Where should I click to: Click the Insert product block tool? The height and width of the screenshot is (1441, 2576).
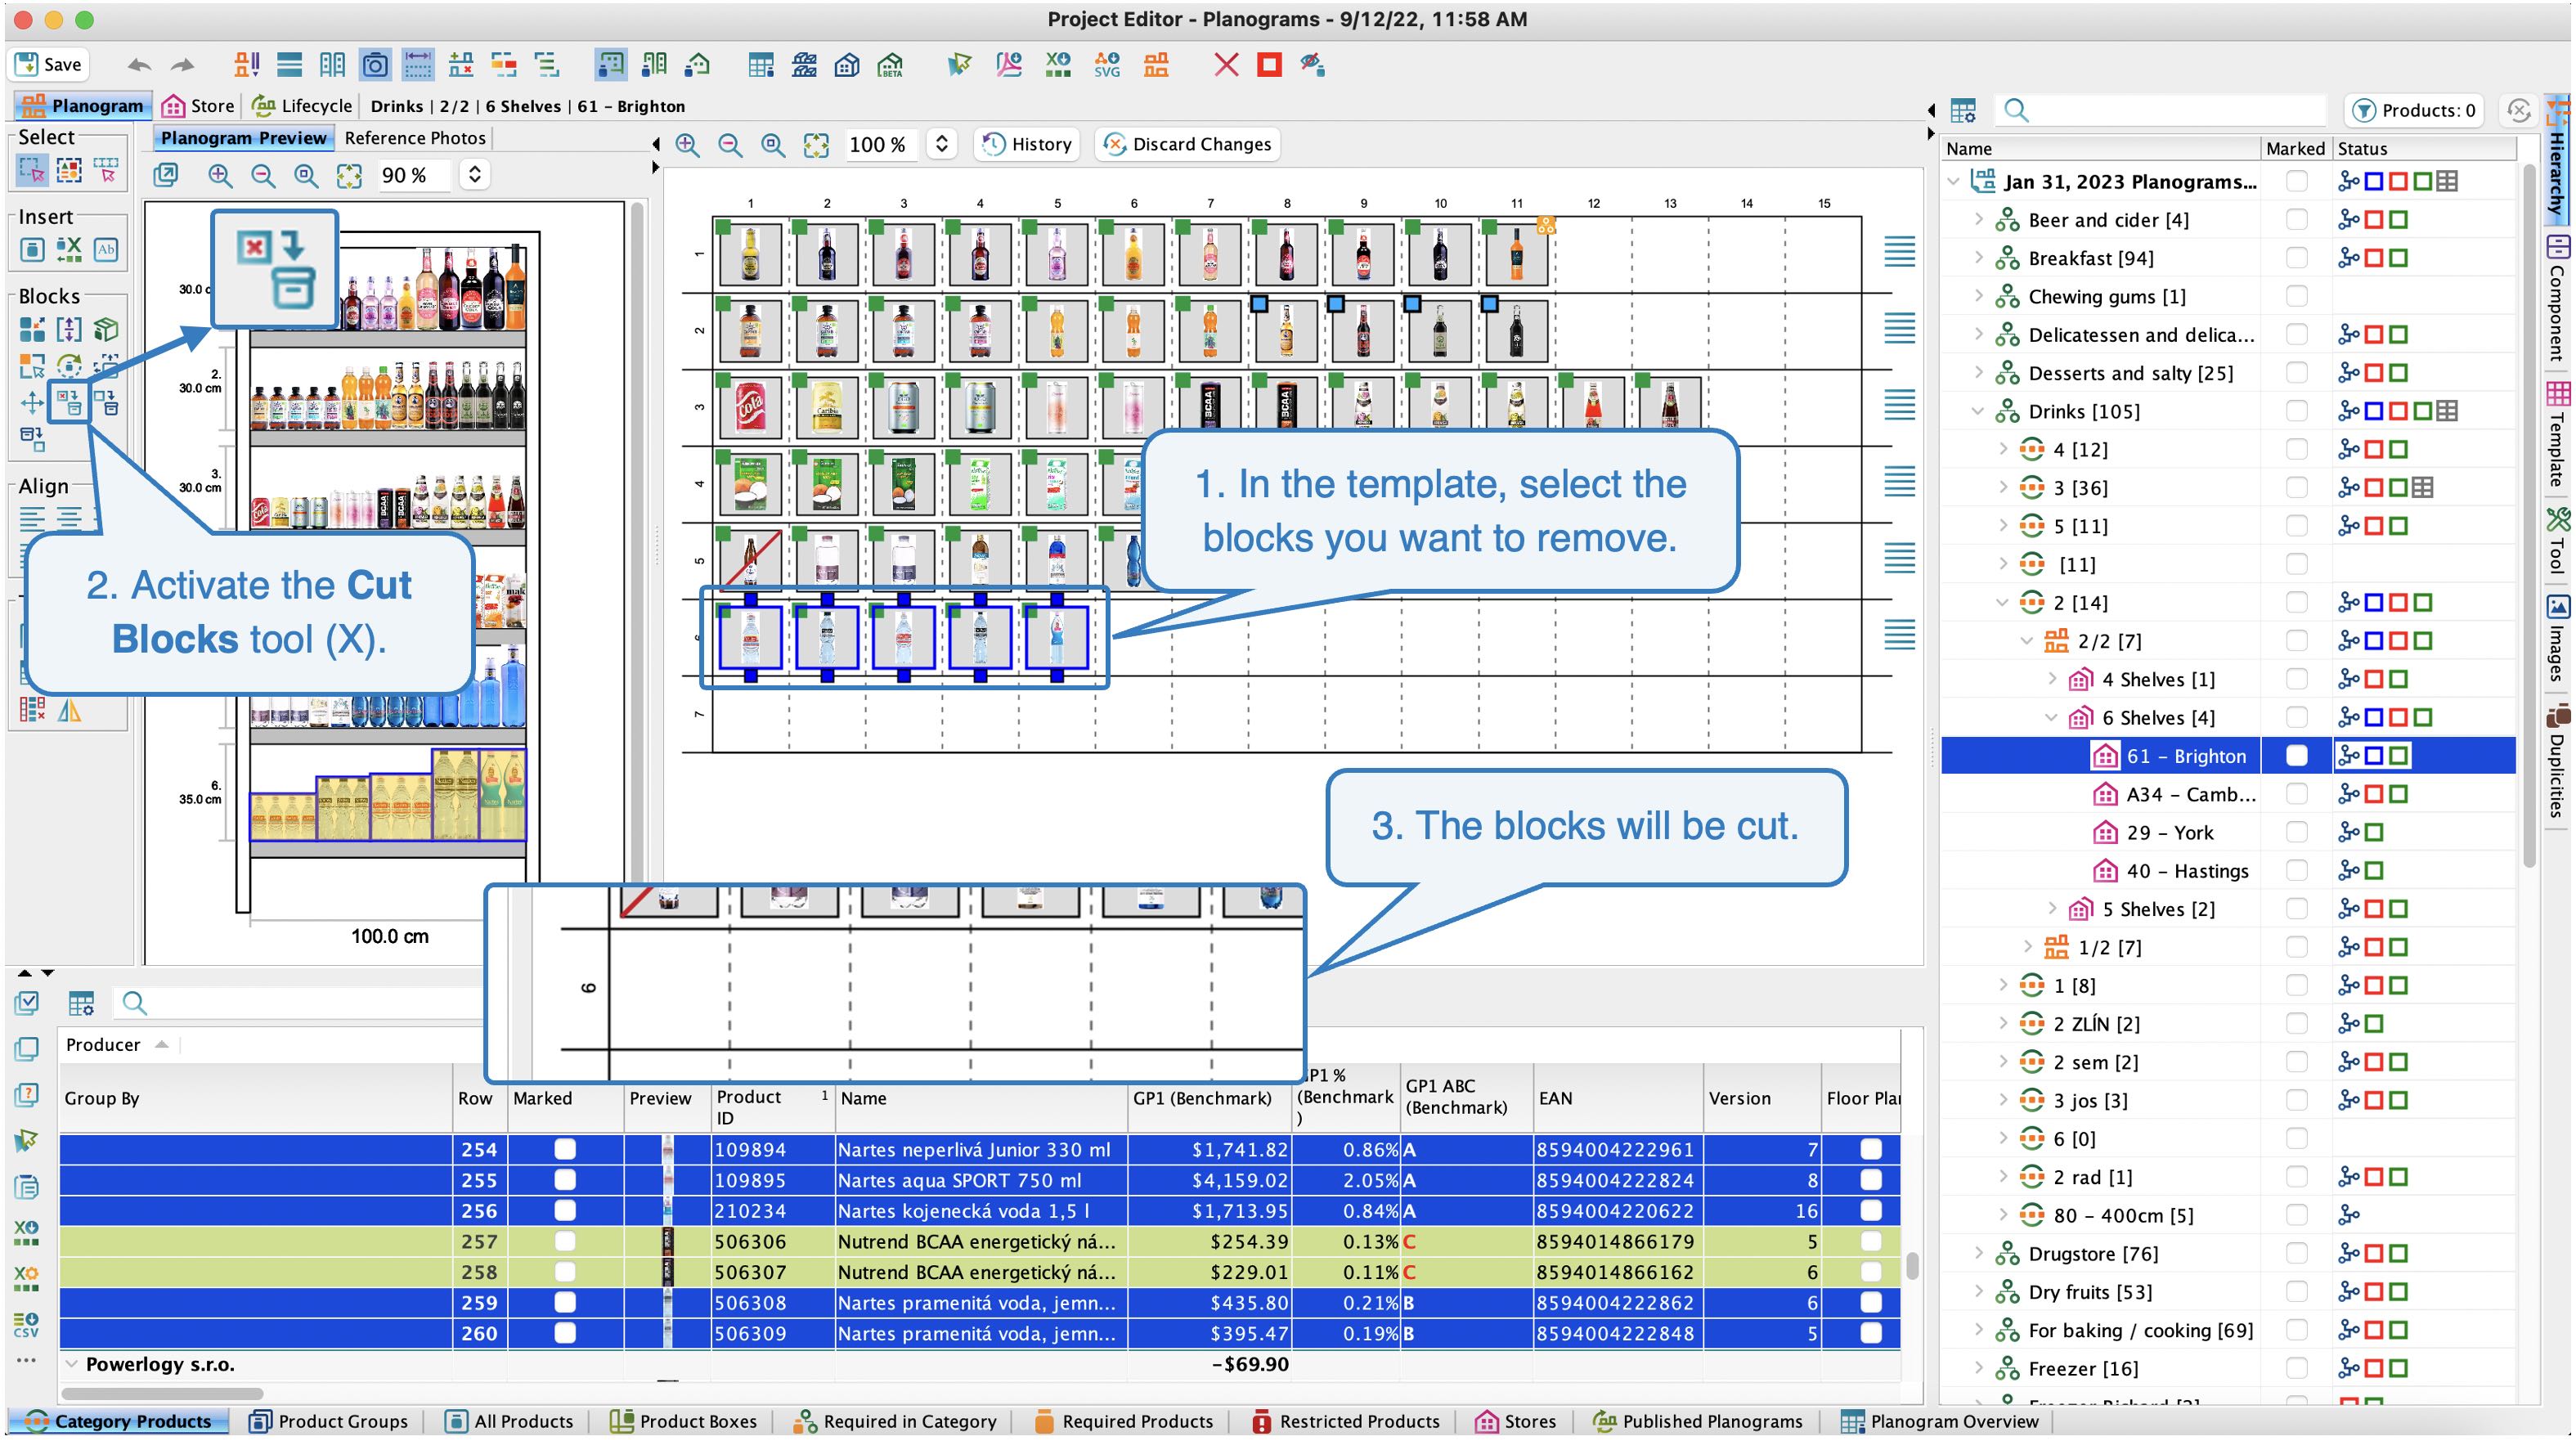click(32, 249)
